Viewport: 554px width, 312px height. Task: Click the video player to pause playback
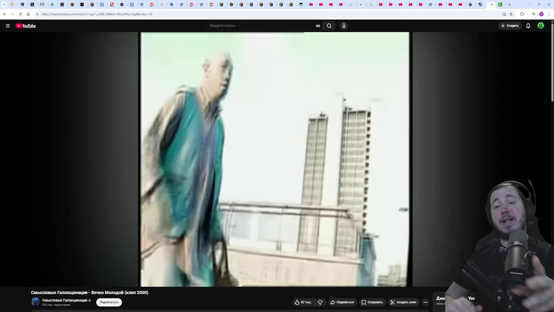pyautogui.click(x=275, y=159)
